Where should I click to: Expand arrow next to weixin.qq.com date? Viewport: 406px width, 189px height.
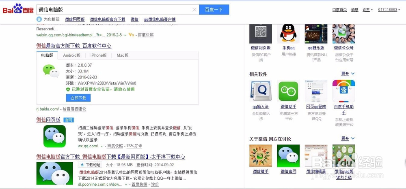pyautogui.click(x=125, y=35)
